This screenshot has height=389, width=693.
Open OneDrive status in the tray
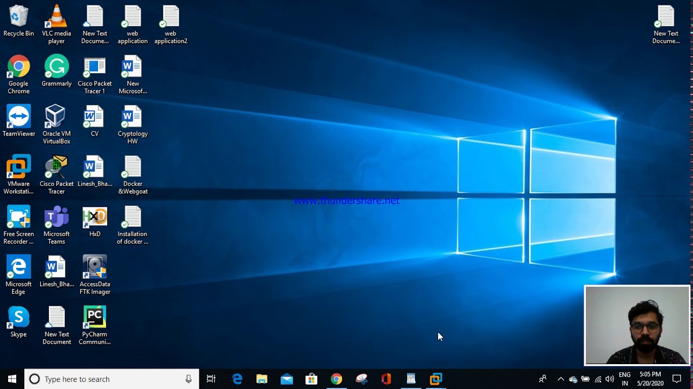[x=573, y=379]
